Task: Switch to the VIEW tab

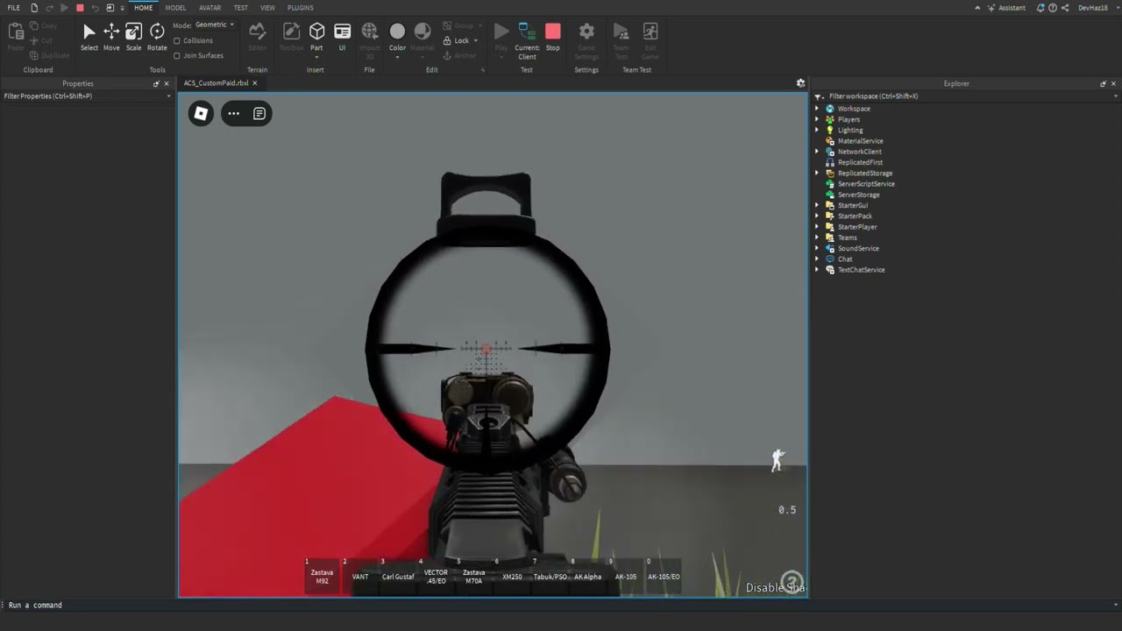Action: coord(267,8)
